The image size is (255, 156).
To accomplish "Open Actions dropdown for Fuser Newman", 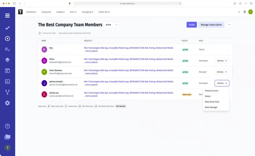I will click(222, 72).
